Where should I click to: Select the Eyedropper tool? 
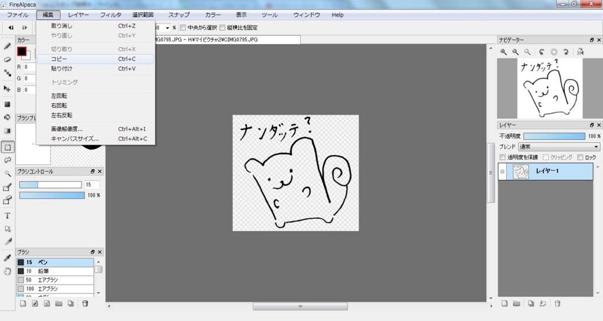[x=7, y=258]
